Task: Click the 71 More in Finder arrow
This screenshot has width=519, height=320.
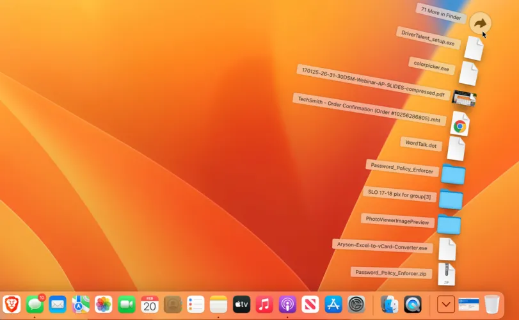Action: pos(480,24)
